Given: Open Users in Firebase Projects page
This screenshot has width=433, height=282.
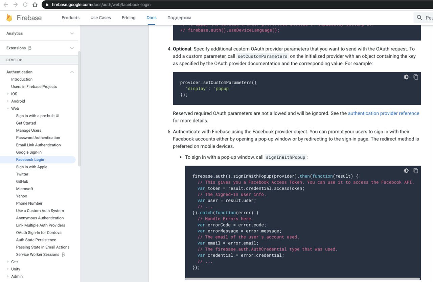Looking at the screenshot, I should [x=34, y=87].
